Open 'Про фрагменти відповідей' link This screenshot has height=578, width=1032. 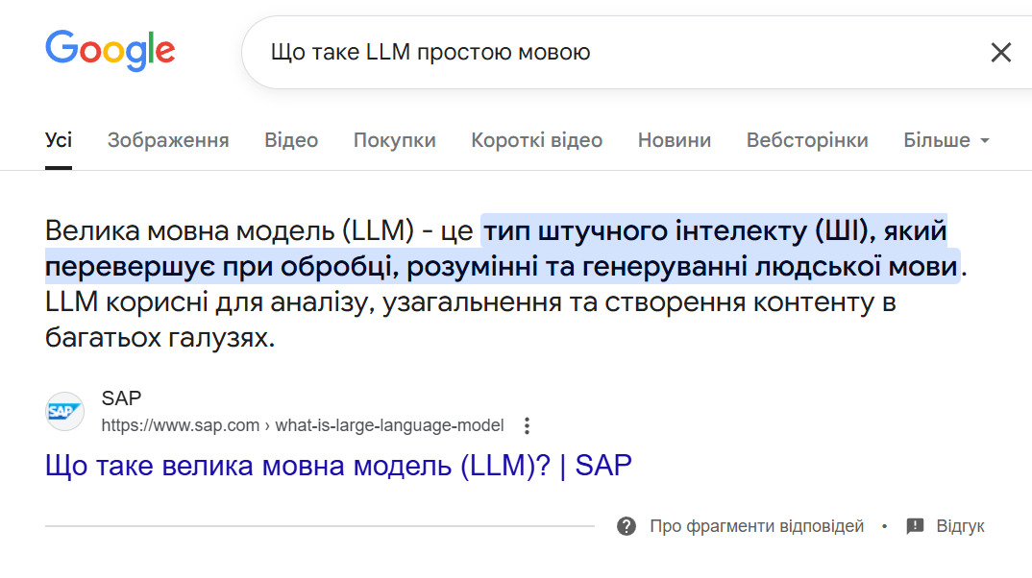coord(756,526)
